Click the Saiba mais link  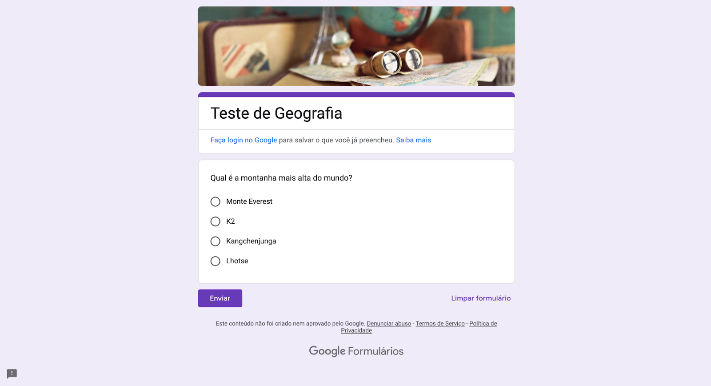click(414, 140)
